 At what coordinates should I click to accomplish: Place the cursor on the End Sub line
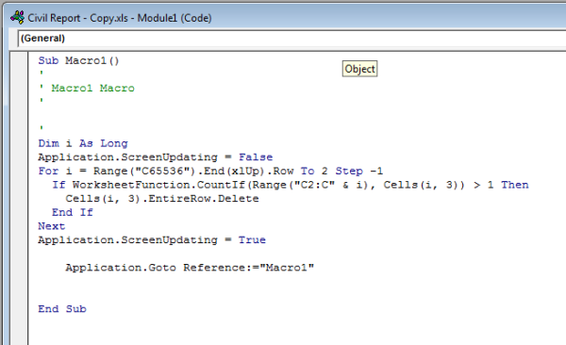pyautogui.click(x=62, y=309)
